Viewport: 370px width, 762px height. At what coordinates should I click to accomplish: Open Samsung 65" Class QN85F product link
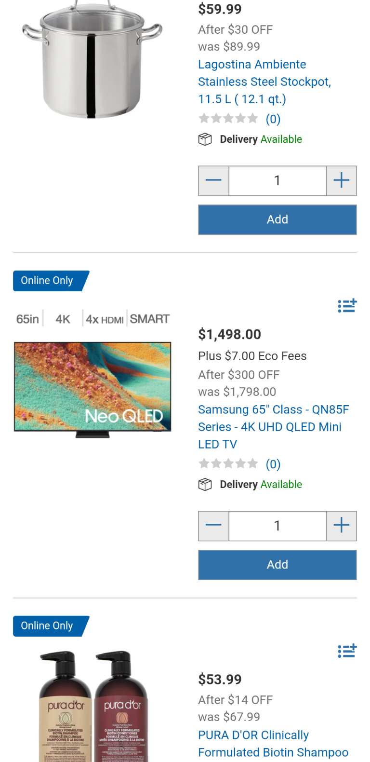(273, 427)
